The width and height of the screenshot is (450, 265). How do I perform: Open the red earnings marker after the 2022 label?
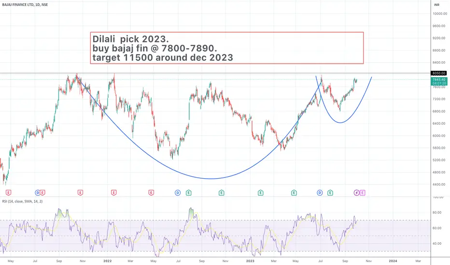click(113, 193)
